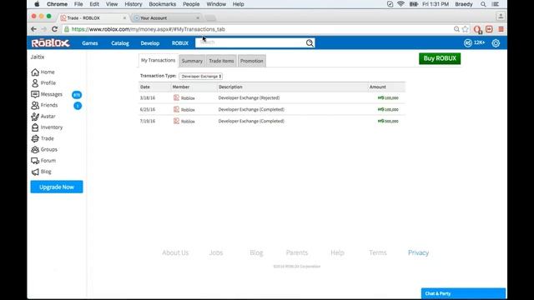This screenshot has width=534, height=300.
Task: Click the browser address bar URL
Action: [149, 29]
